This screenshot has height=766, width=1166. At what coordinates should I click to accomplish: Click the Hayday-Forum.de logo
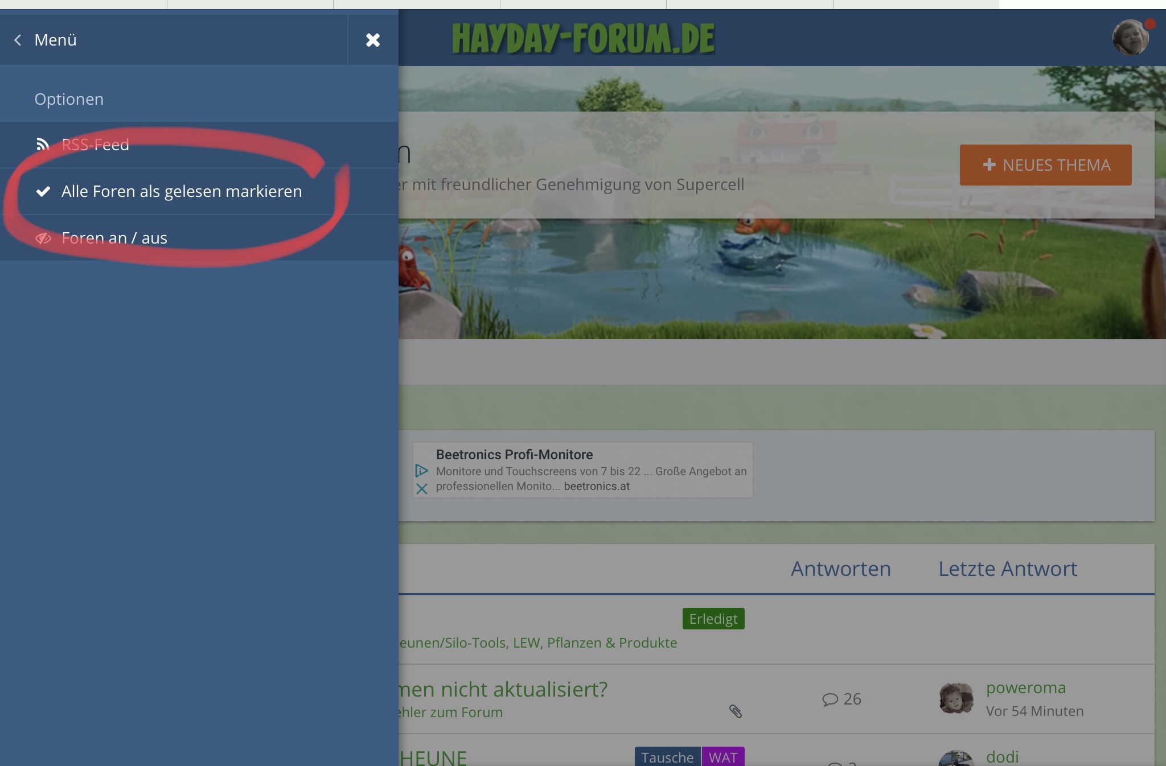(x=583, y=39)
